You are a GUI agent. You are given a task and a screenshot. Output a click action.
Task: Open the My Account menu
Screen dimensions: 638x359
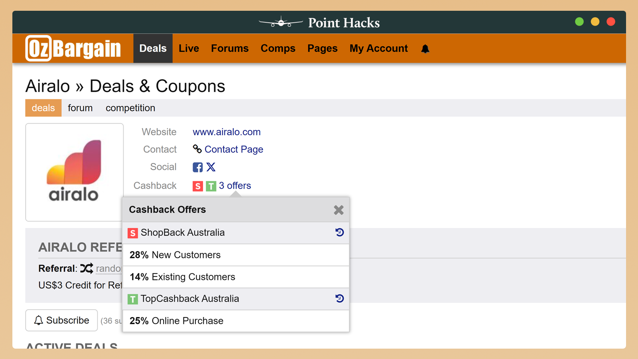pos(378,48)
